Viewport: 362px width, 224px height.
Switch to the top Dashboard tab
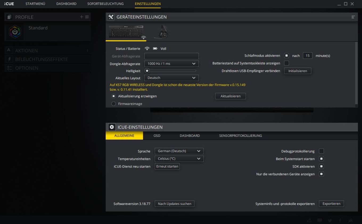tap(66, 4)
